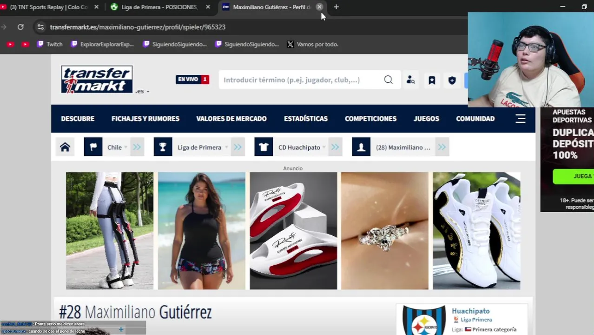Open the JUEGOS menu
The height and width of the screenshot is (335, 594).
[x=426, y=119]
